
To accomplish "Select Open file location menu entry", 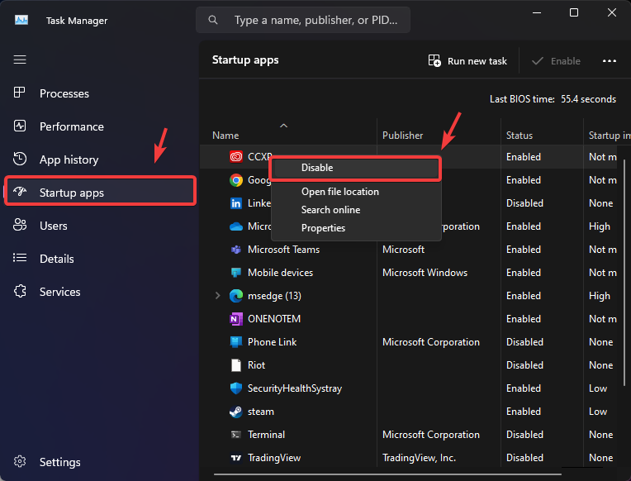I will (339, 192).
